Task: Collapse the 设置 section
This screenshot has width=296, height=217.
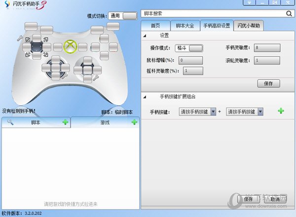Action: coord(145,36)
